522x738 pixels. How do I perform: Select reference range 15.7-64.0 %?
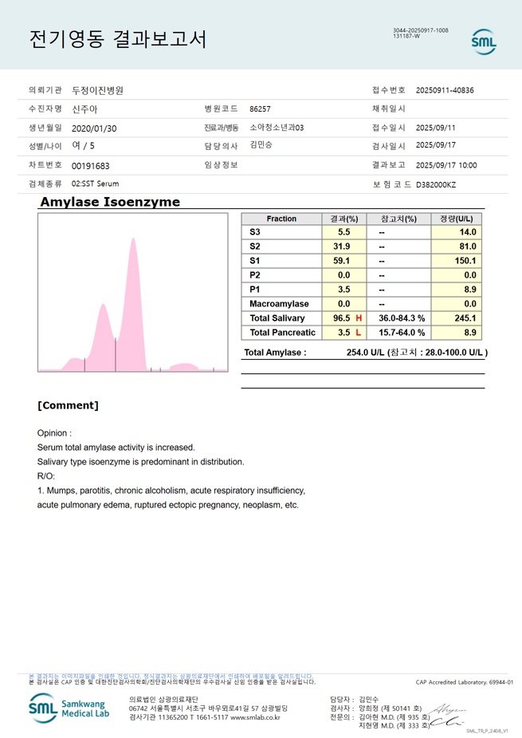click(402, 333)
